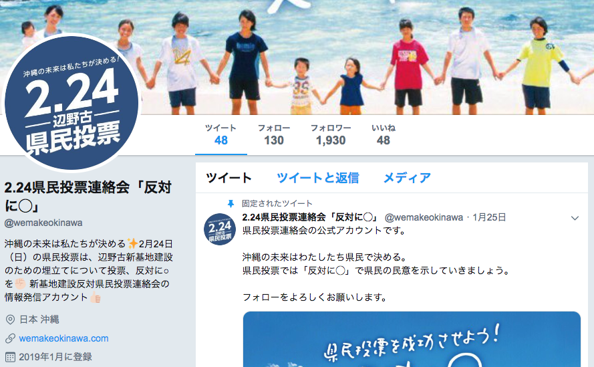Open the wemakeokinawa.com link
Viewport: 594px width, 367px height.
(63, 338)
